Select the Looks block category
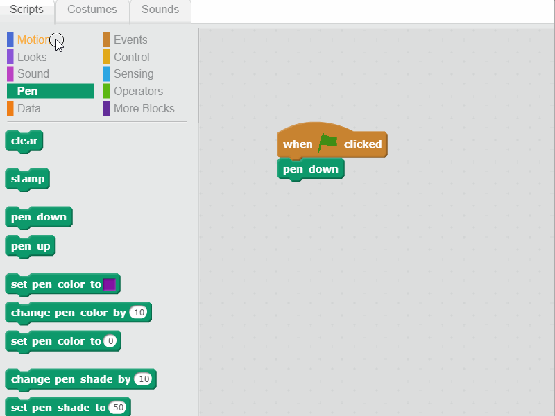The image size is (555, 416). click(32, 57)
